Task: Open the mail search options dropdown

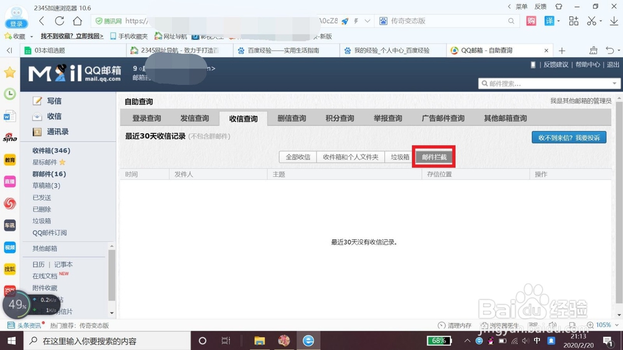Action: (x=614, y=83)
